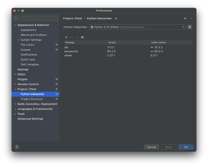Go back with the left arrow
The image size is (208, 167).
point(185,18)
